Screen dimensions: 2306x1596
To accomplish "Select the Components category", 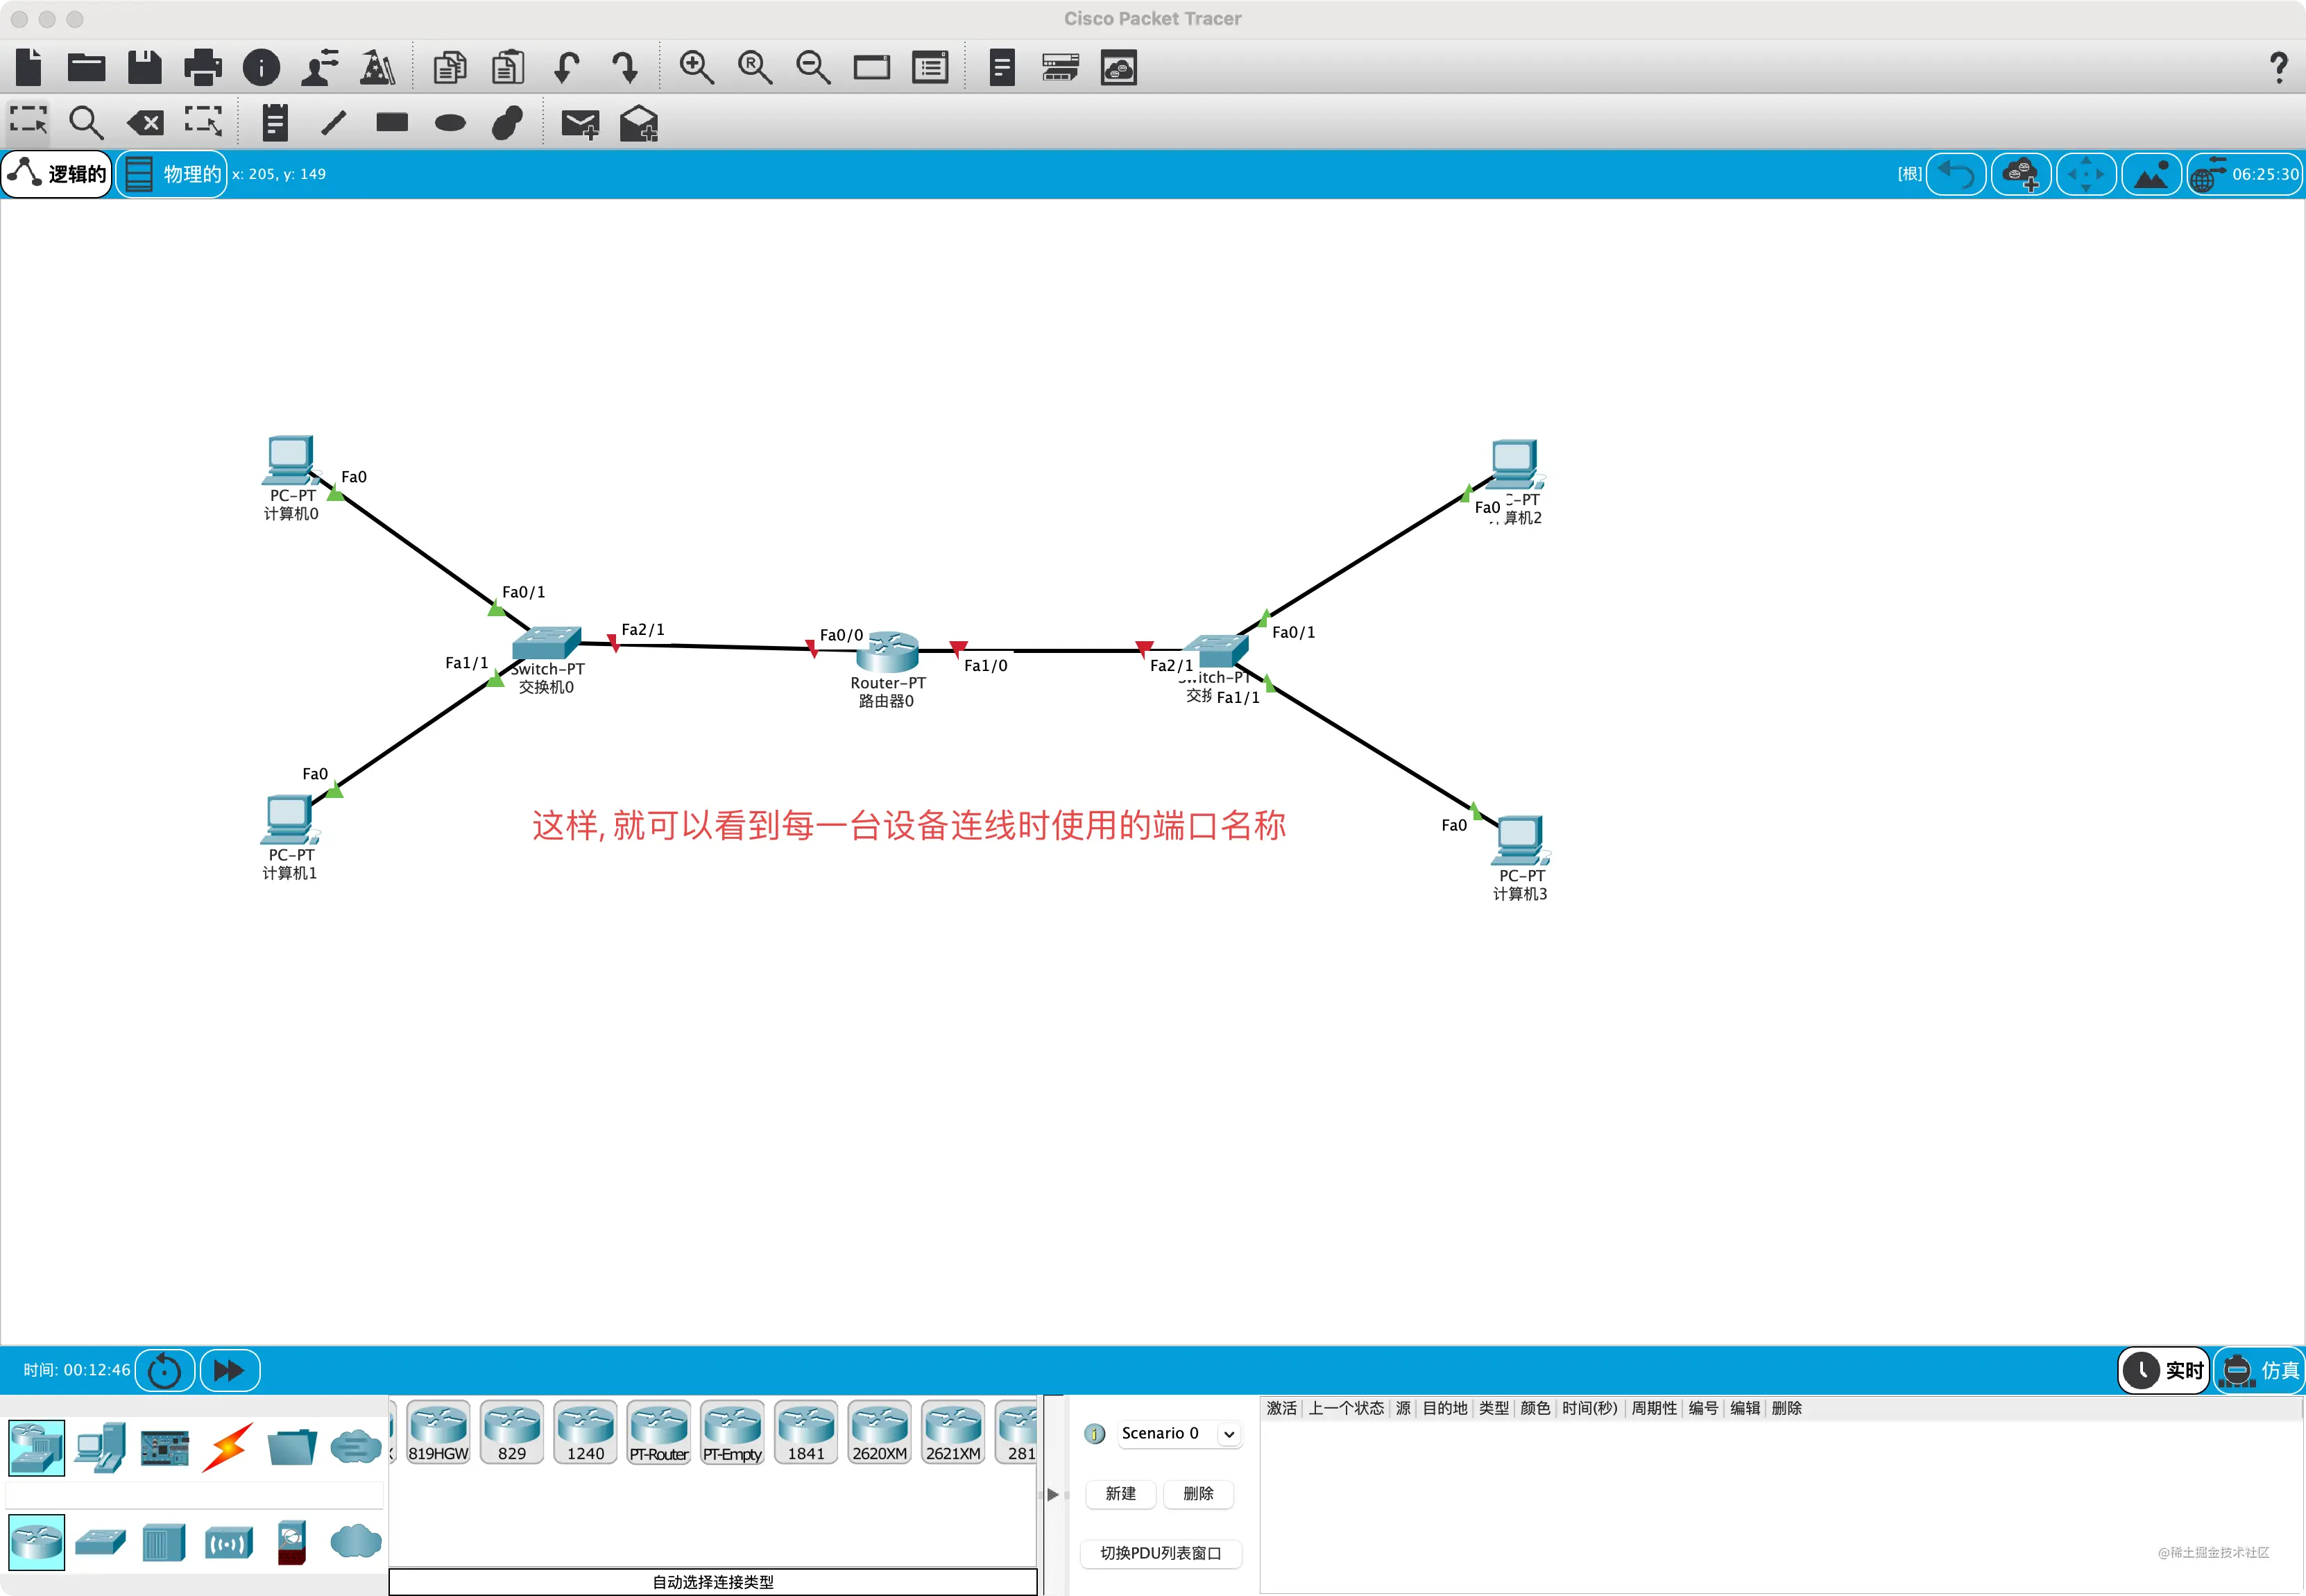I will [x=164, y=1447].
